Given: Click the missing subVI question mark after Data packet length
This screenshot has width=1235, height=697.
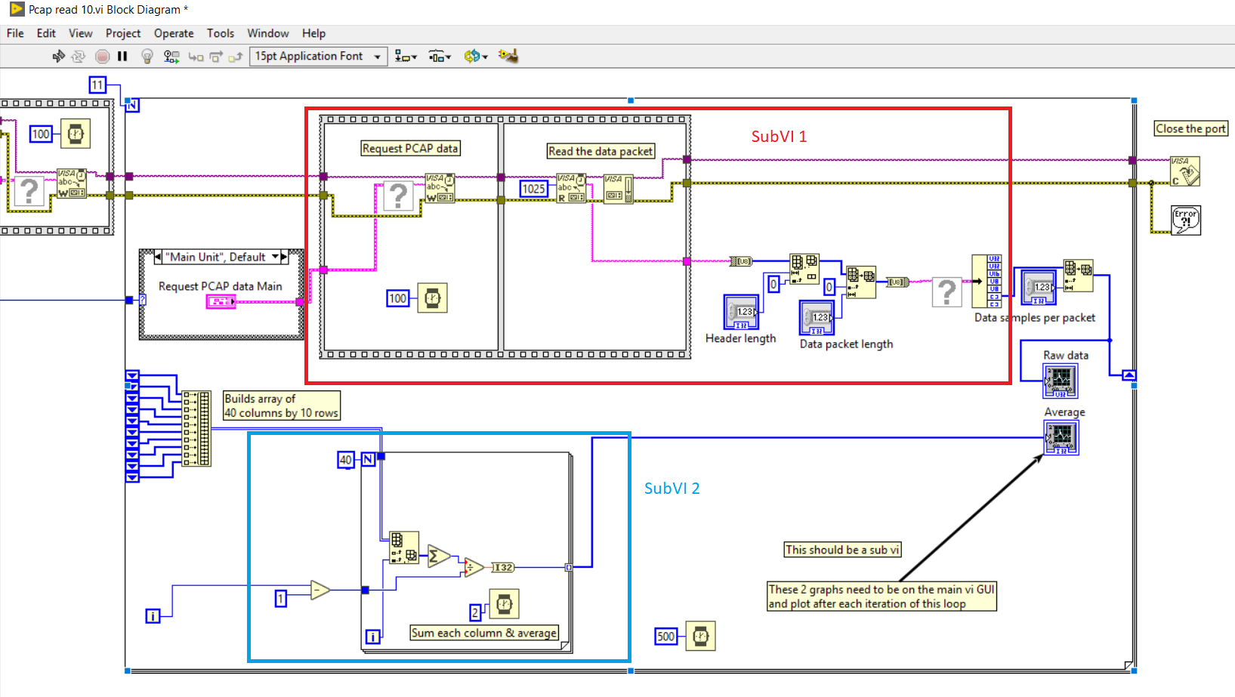Looking at the screenshot, I should (946, 292).
